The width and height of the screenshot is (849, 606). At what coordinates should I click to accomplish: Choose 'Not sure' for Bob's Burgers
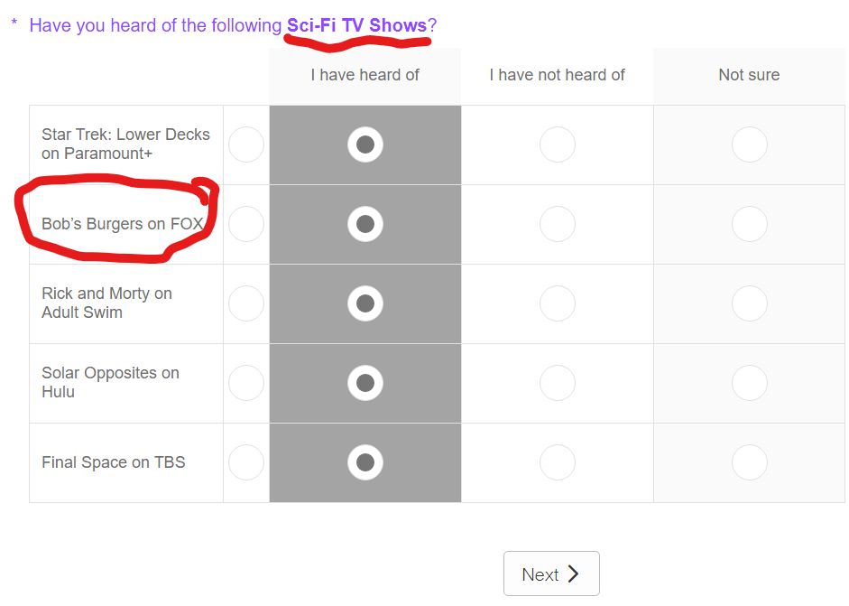[x=749, y=224]
